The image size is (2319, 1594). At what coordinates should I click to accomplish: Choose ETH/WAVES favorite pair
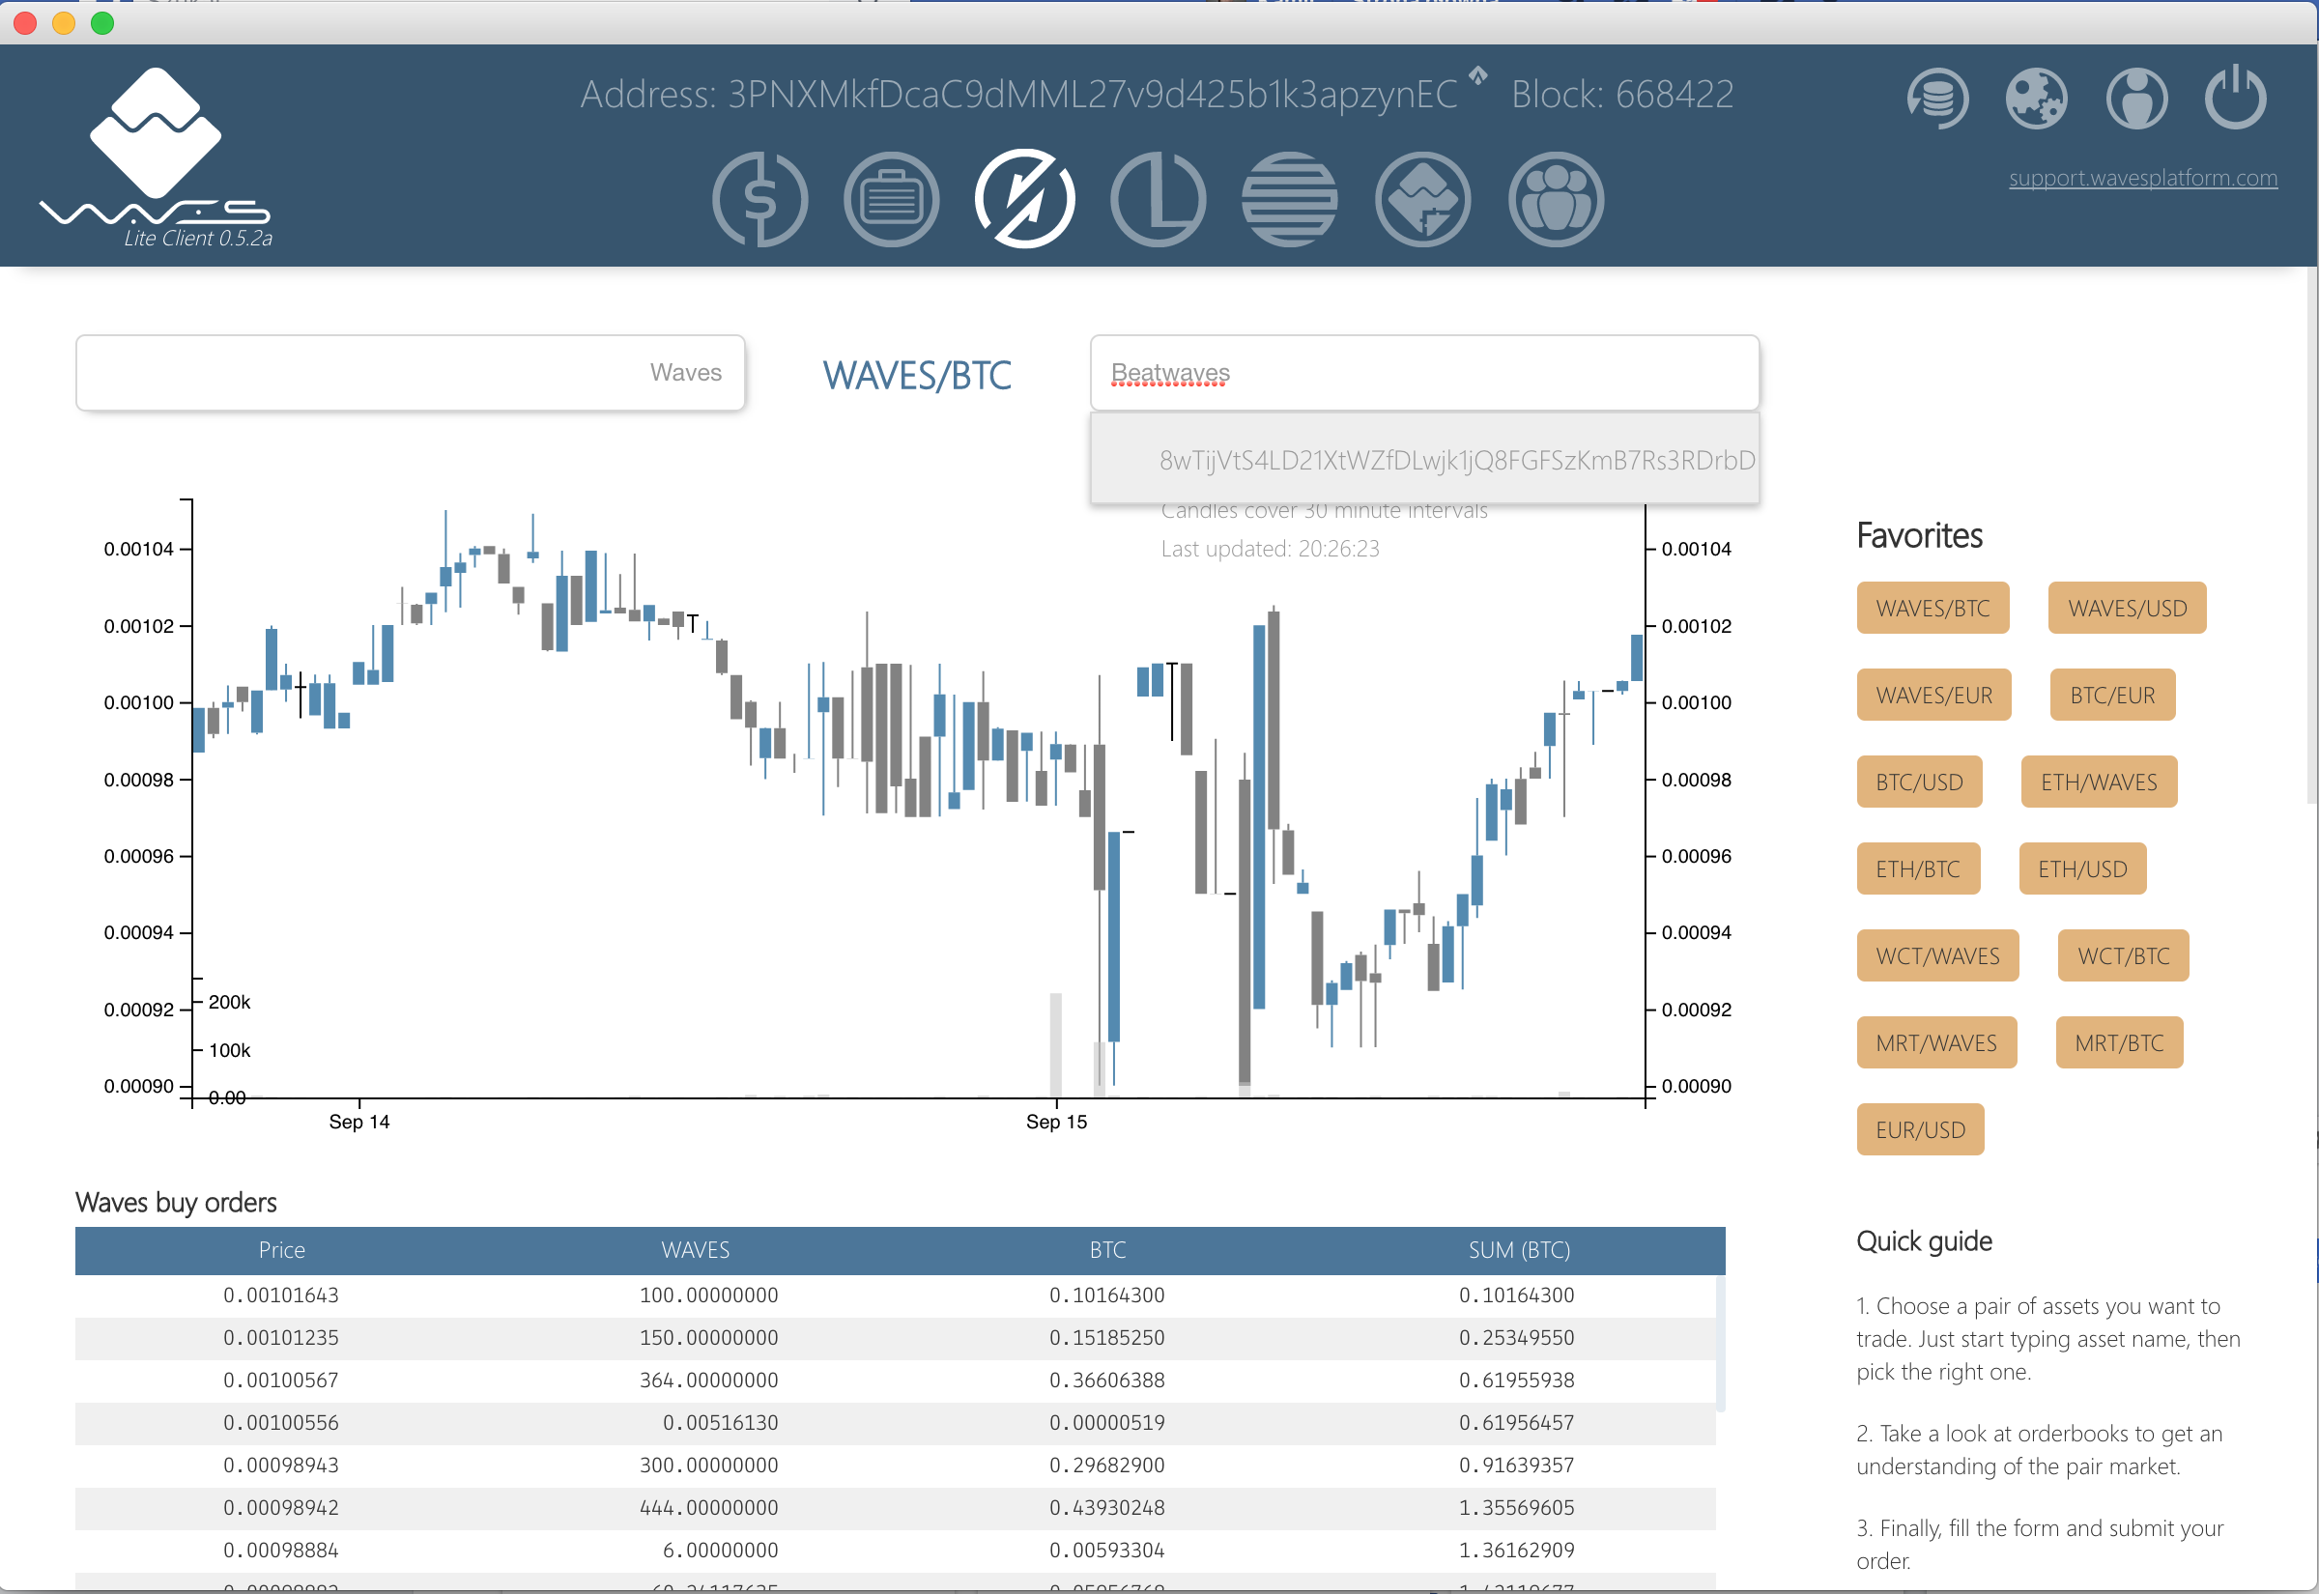pos(2099,781)
